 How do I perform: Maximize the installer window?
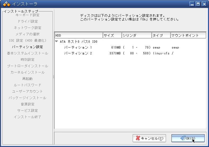click(198, 4)
